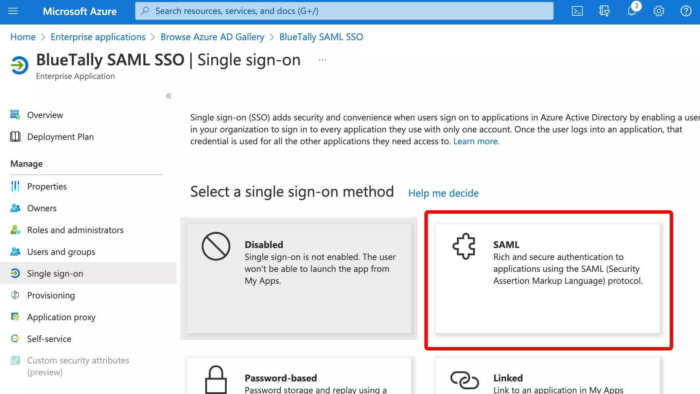Click the BlueTally app logo icon beside the title
The height and width of the screenshot is (394, 700).
click(20, 65)
